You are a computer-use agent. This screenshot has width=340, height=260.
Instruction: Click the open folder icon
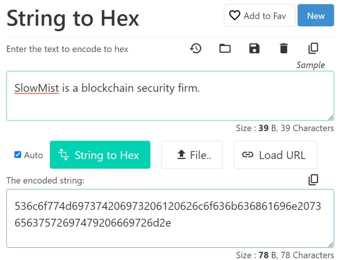225,48
